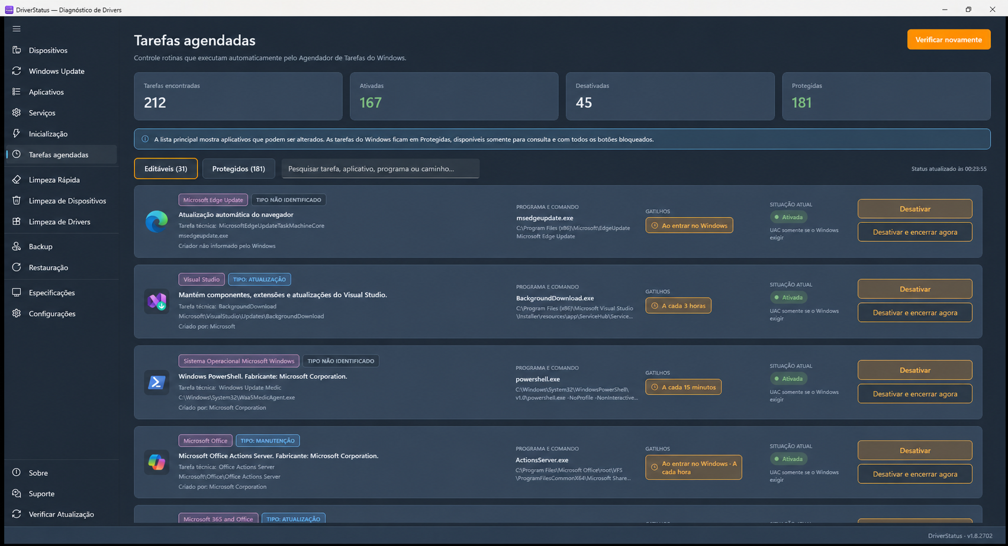Image resolution: width=1008 pixels, height=546 pixels.
Task: Click the Windows Update refresh icon
Action: click(17, 71)
